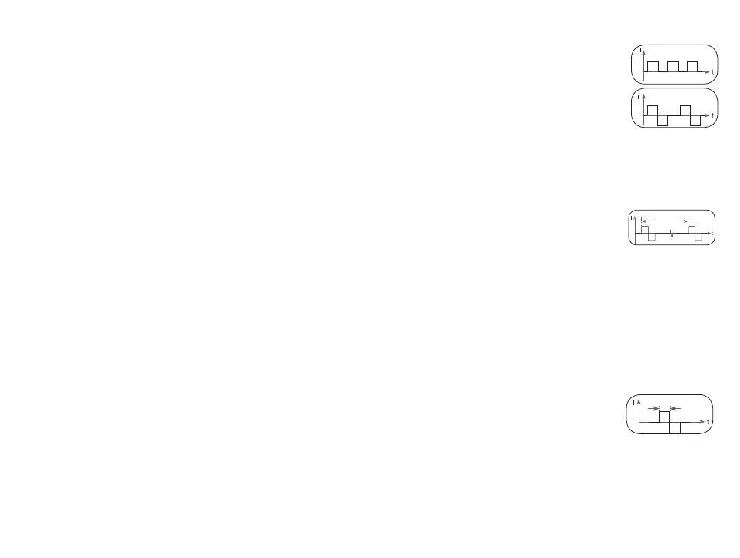Click second positive pulse in the biphasic waveform
Image resolution: width=740 pixels, height=558 pixels.
tap(685, 111)
